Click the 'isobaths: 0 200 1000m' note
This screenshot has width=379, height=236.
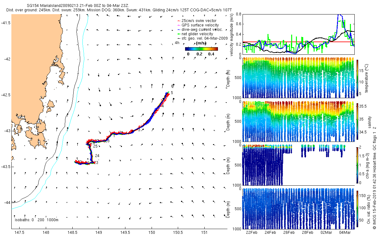pos(36,220)
